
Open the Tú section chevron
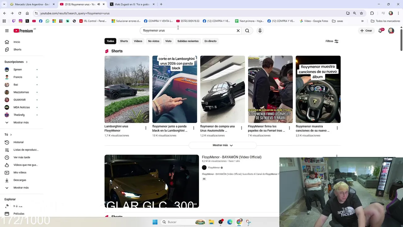(x=11, y=135)
